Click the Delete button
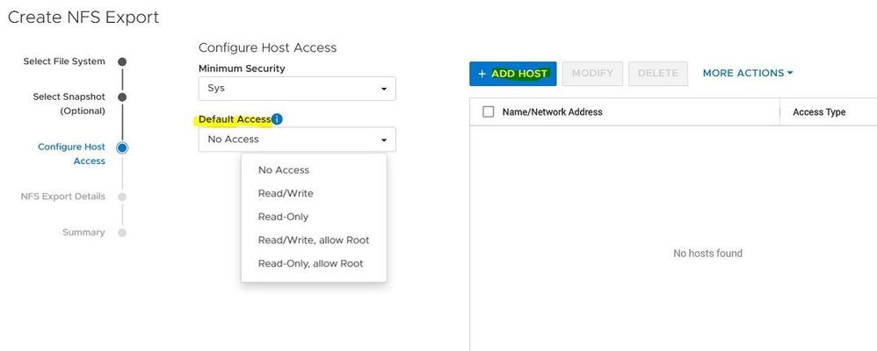877x351 pixels. [x=657, y=74]
